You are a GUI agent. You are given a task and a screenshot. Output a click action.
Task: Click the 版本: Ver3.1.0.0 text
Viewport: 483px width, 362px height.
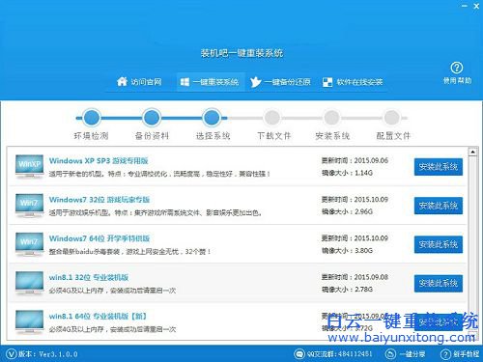(x=48, y=354)
